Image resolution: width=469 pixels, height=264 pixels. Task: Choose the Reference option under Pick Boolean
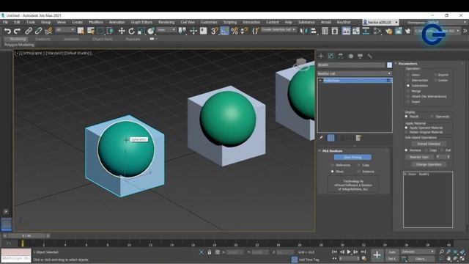(332, 165)
